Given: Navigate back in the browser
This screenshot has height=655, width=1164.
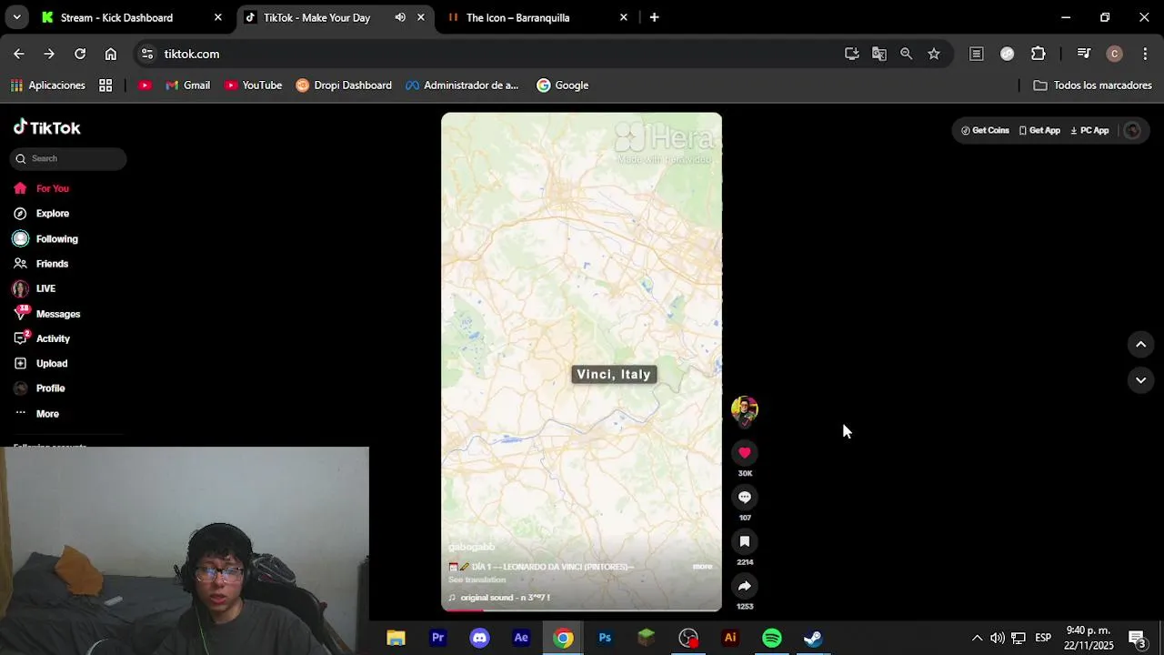Looking at the screenshot, I should point(19,54).
